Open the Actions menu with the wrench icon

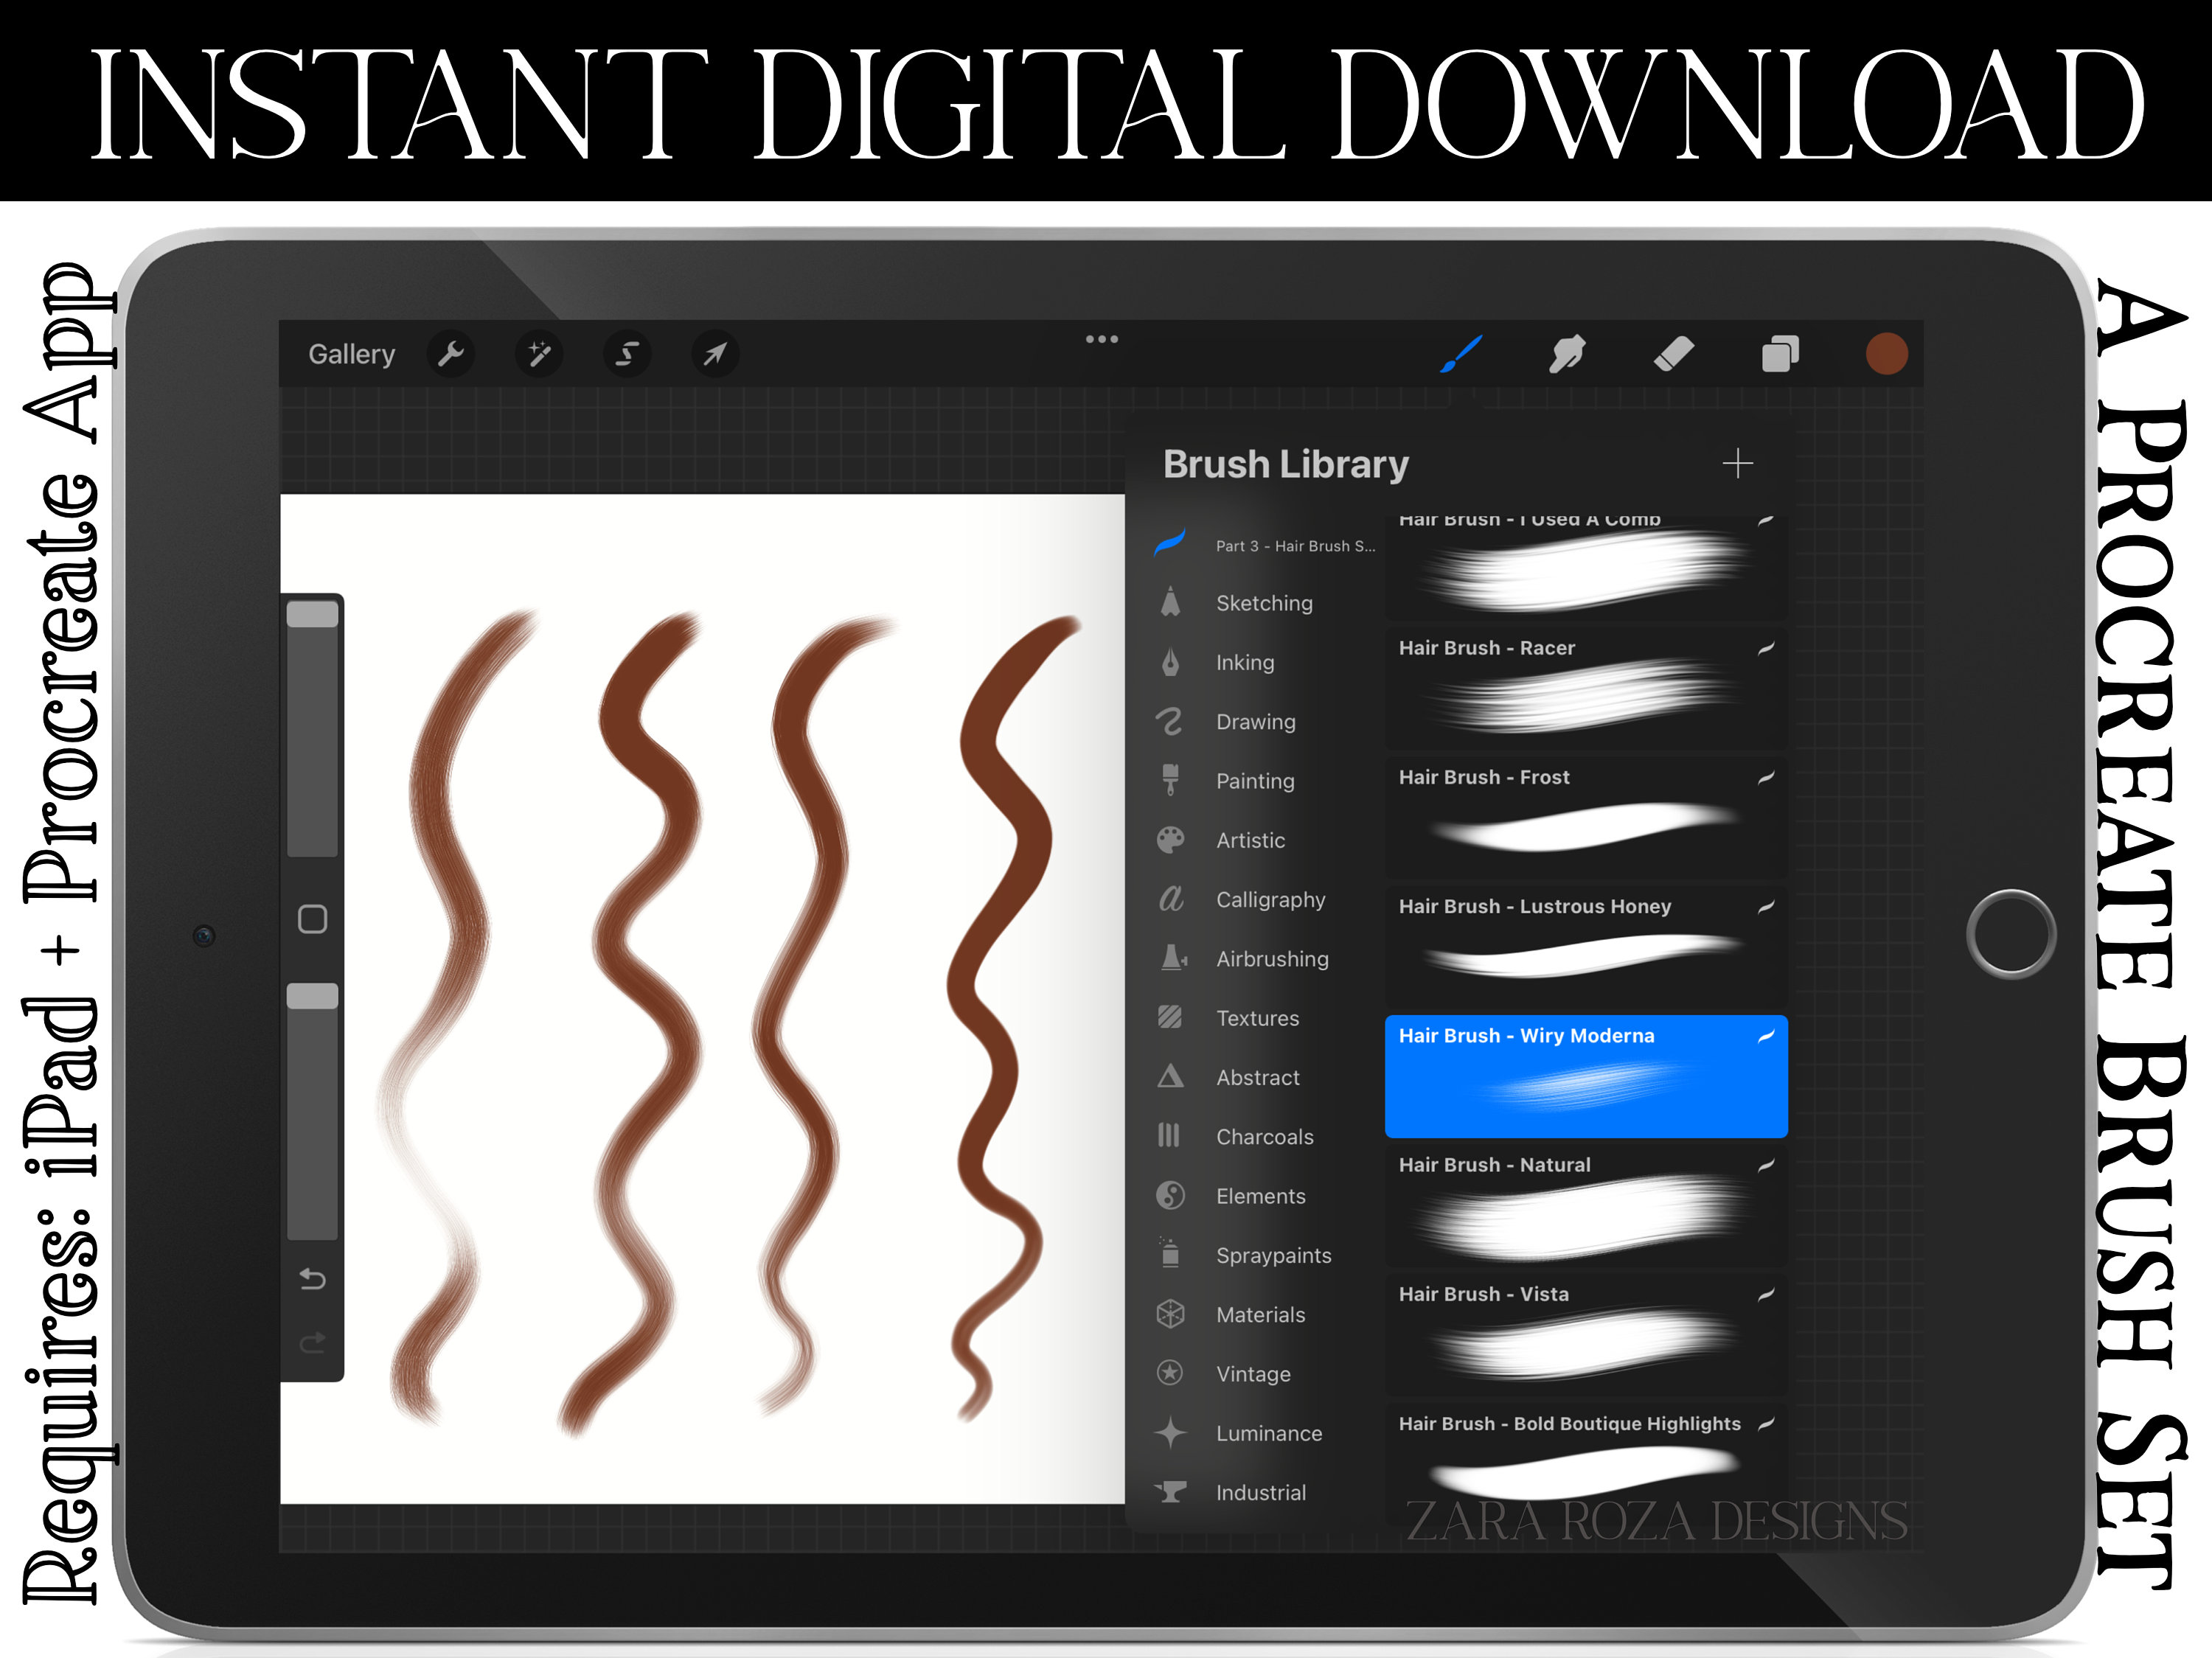[451, 355]
